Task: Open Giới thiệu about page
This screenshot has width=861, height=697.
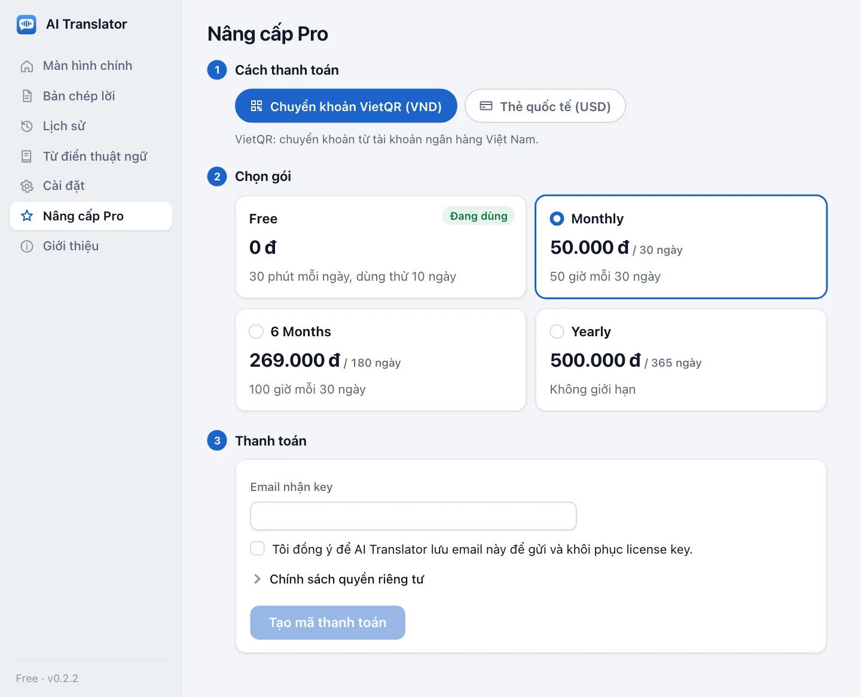Action: [x=91, y=246]
